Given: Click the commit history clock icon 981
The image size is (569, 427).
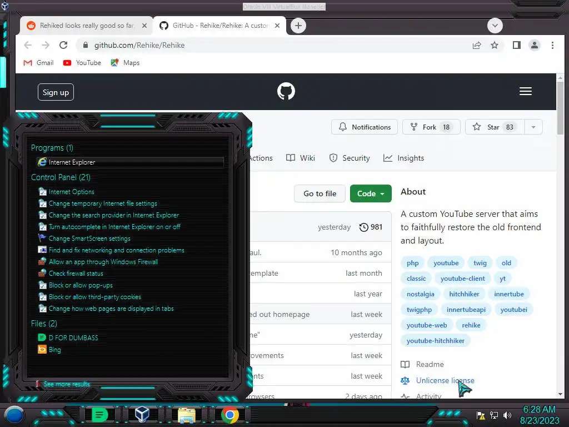Looking at the screenshot, I should pyautogui.click(x=371, y=227).
